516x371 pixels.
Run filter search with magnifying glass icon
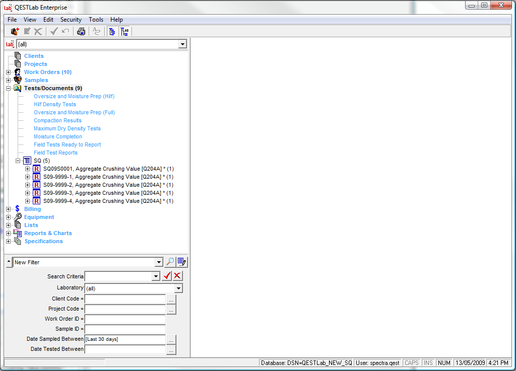tap(170, 262)
